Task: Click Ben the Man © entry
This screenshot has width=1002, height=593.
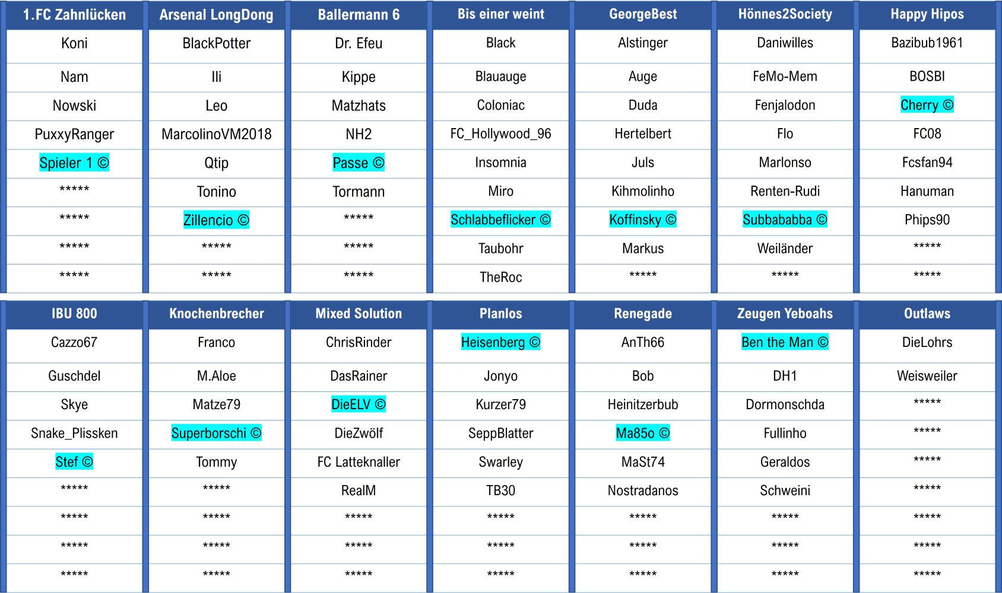Action: [785, 342]
